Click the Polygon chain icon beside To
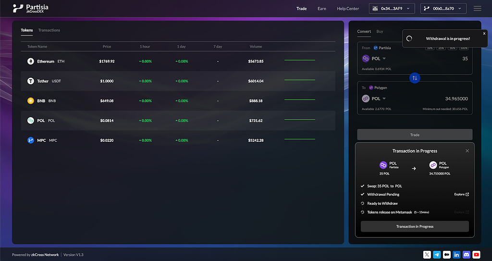Image resolution: width=492 pixels, height=261 pixels. click(x=371, y=87)
